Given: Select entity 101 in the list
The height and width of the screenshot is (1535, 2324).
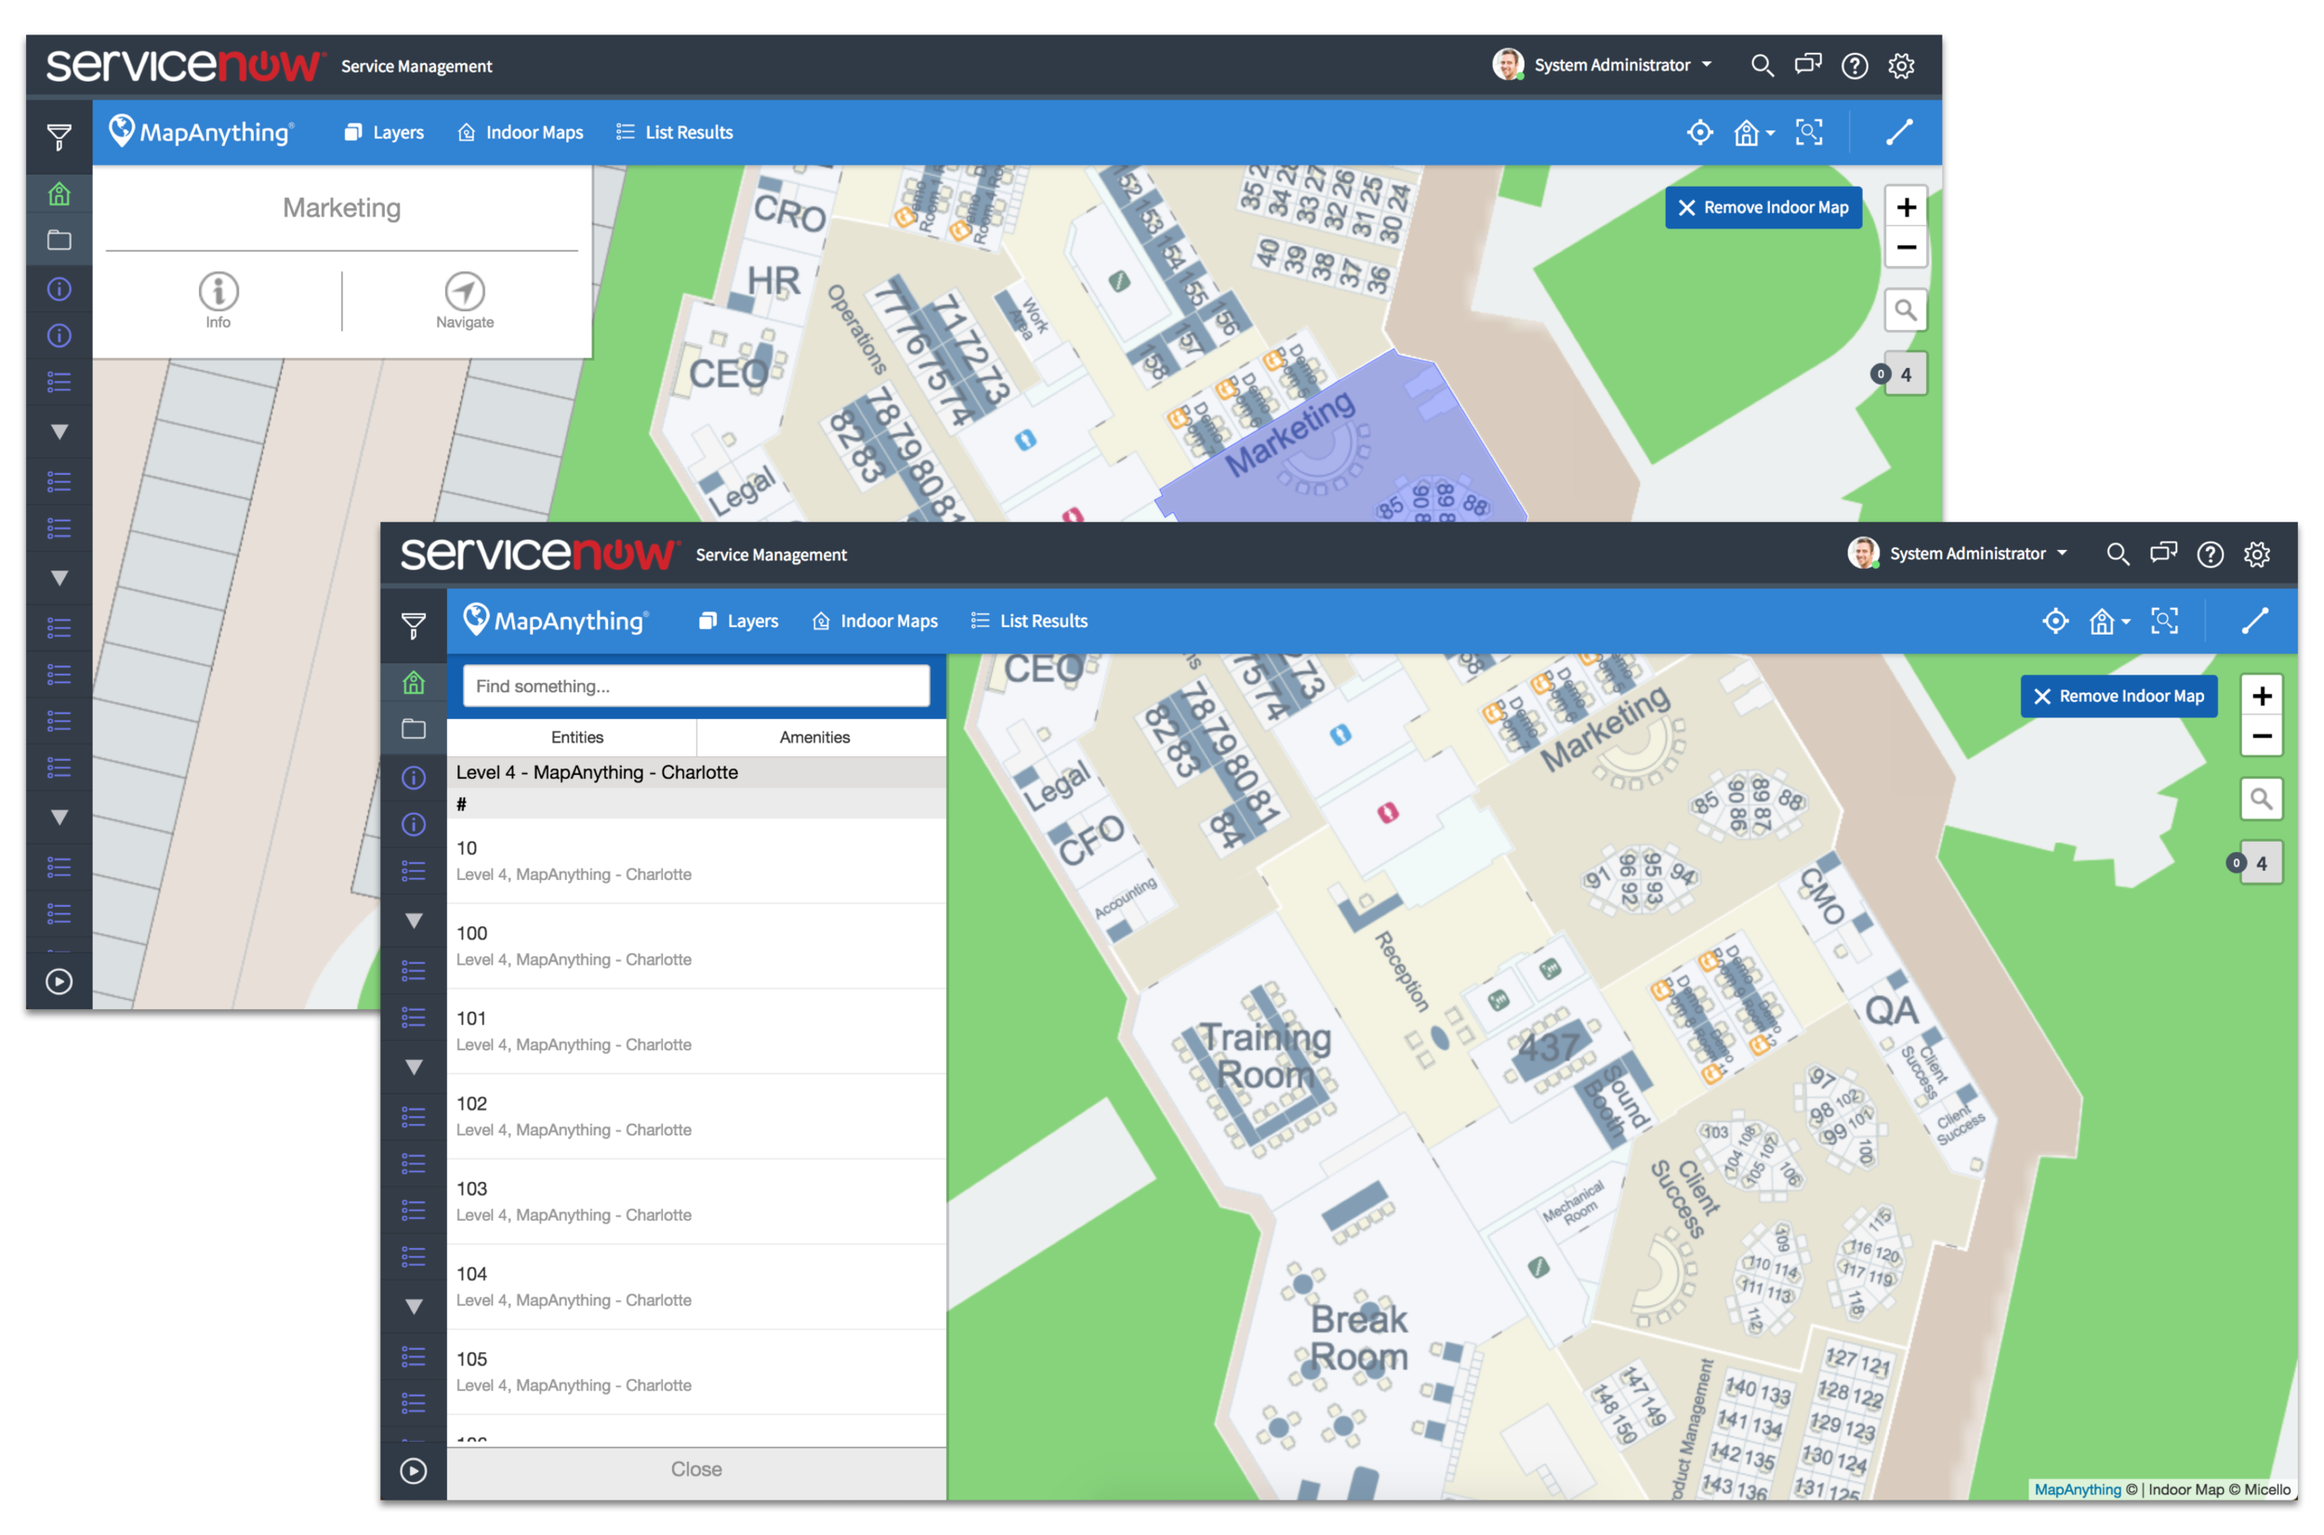Looking at the screenshot, I should pyautogui.click(x=696, y=1030).
